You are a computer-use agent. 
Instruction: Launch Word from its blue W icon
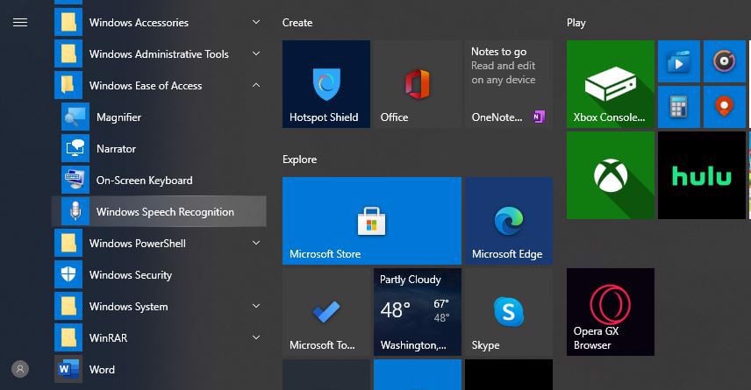pyautogui.click(x=68, y=369)
